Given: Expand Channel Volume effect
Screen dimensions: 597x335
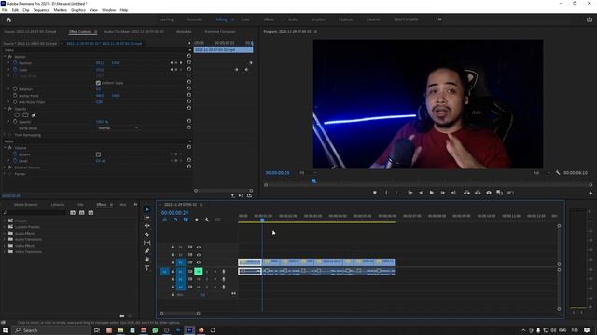Looking at the screenshot, I should point(5,167).
